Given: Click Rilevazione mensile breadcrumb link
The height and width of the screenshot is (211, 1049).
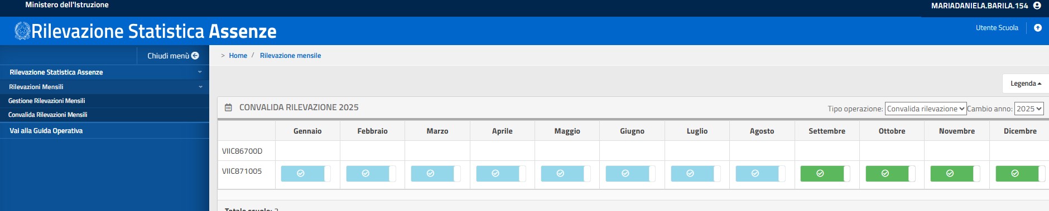Looking at the screenshot, I should click(x=290, y=56).
